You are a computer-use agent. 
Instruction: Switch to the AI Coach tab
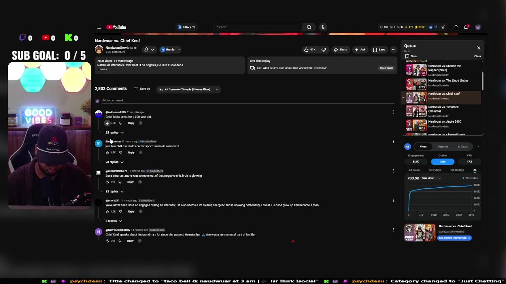click(463, 147)
